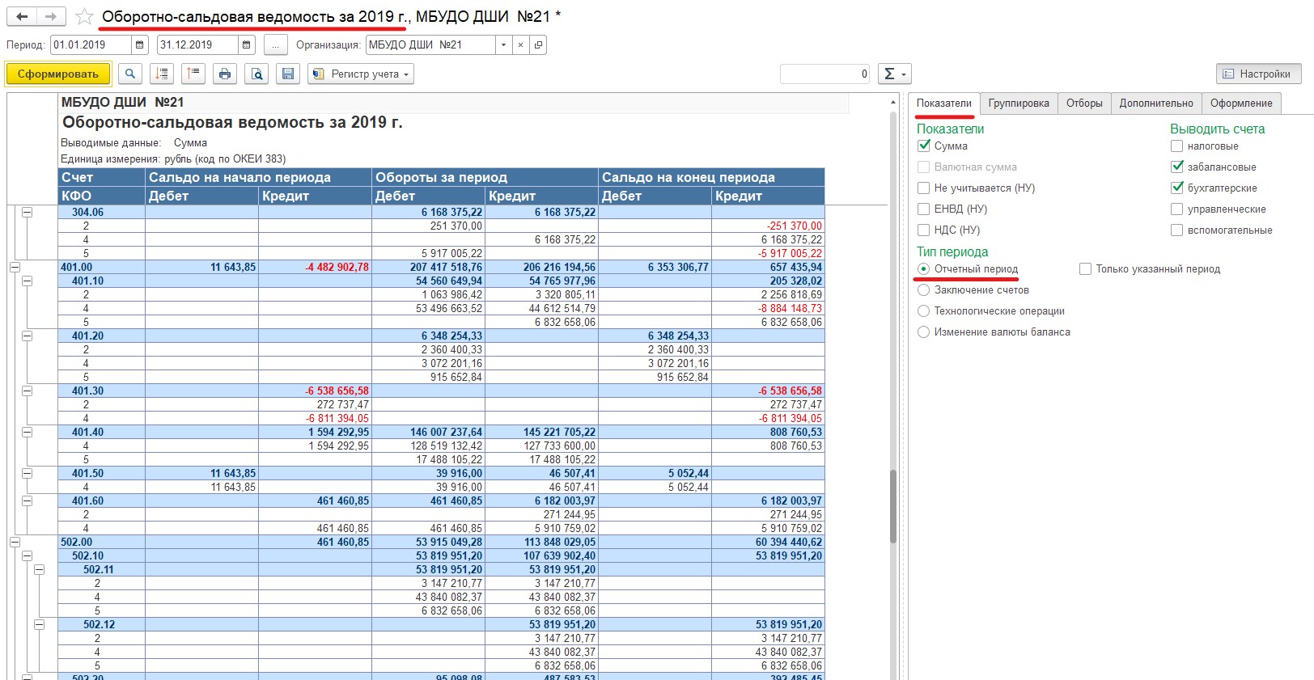Image resolution: width=1314 pixels, height=680 pixels.
Task: Check the Только указанный период option
Action: [x=1085, y=268]
